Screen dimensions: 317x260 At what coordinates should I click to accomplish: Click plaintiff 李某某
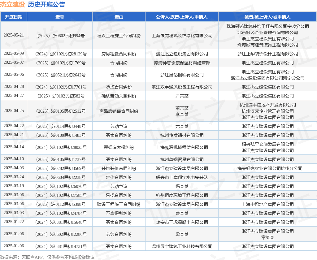click(x=182, y=115)
